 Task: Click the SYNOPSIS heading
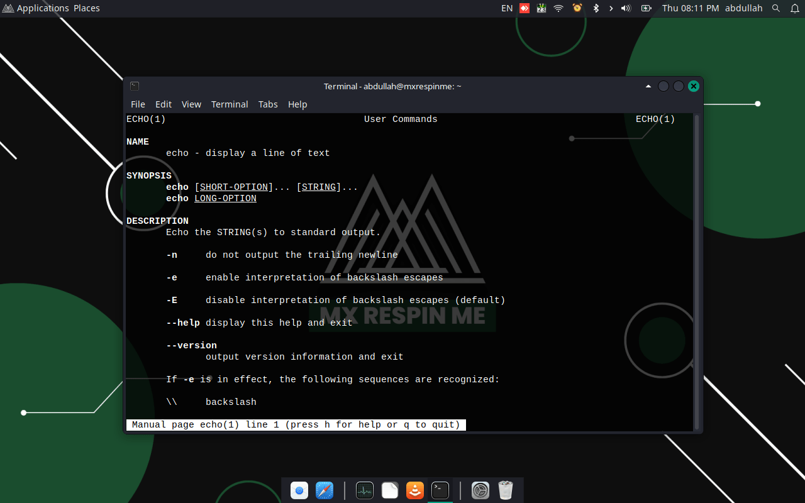coord(149,176)
